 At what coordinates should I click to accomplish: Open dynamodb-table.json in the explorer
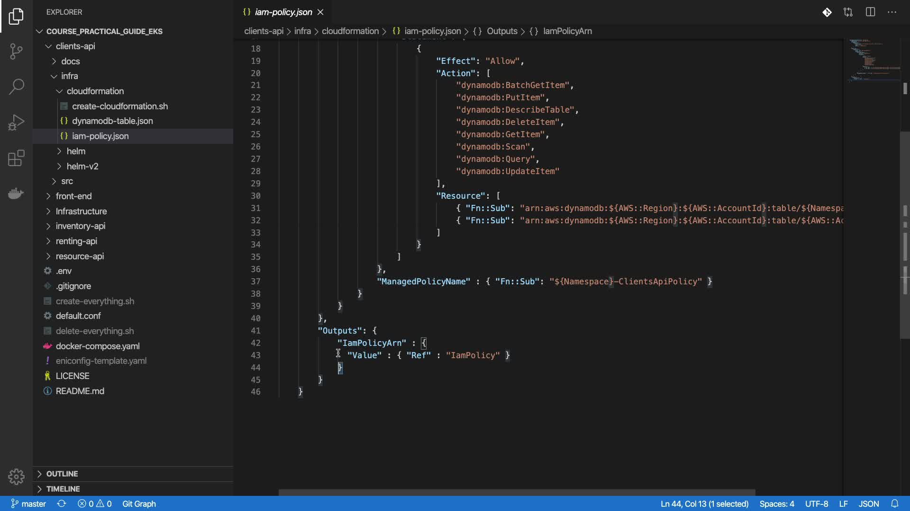112,121
